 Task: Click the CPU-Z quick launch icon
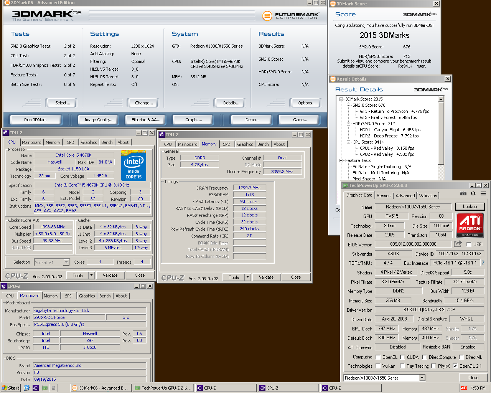pyautogui.click(x=36, y=388)
